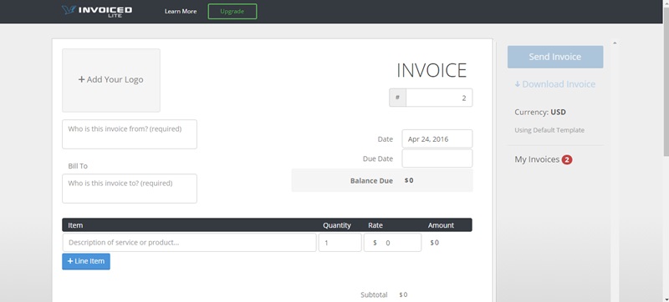The image size is (669, 302).
Task: Add your logo in the placeholder box
Action: (x=111, y=80)
